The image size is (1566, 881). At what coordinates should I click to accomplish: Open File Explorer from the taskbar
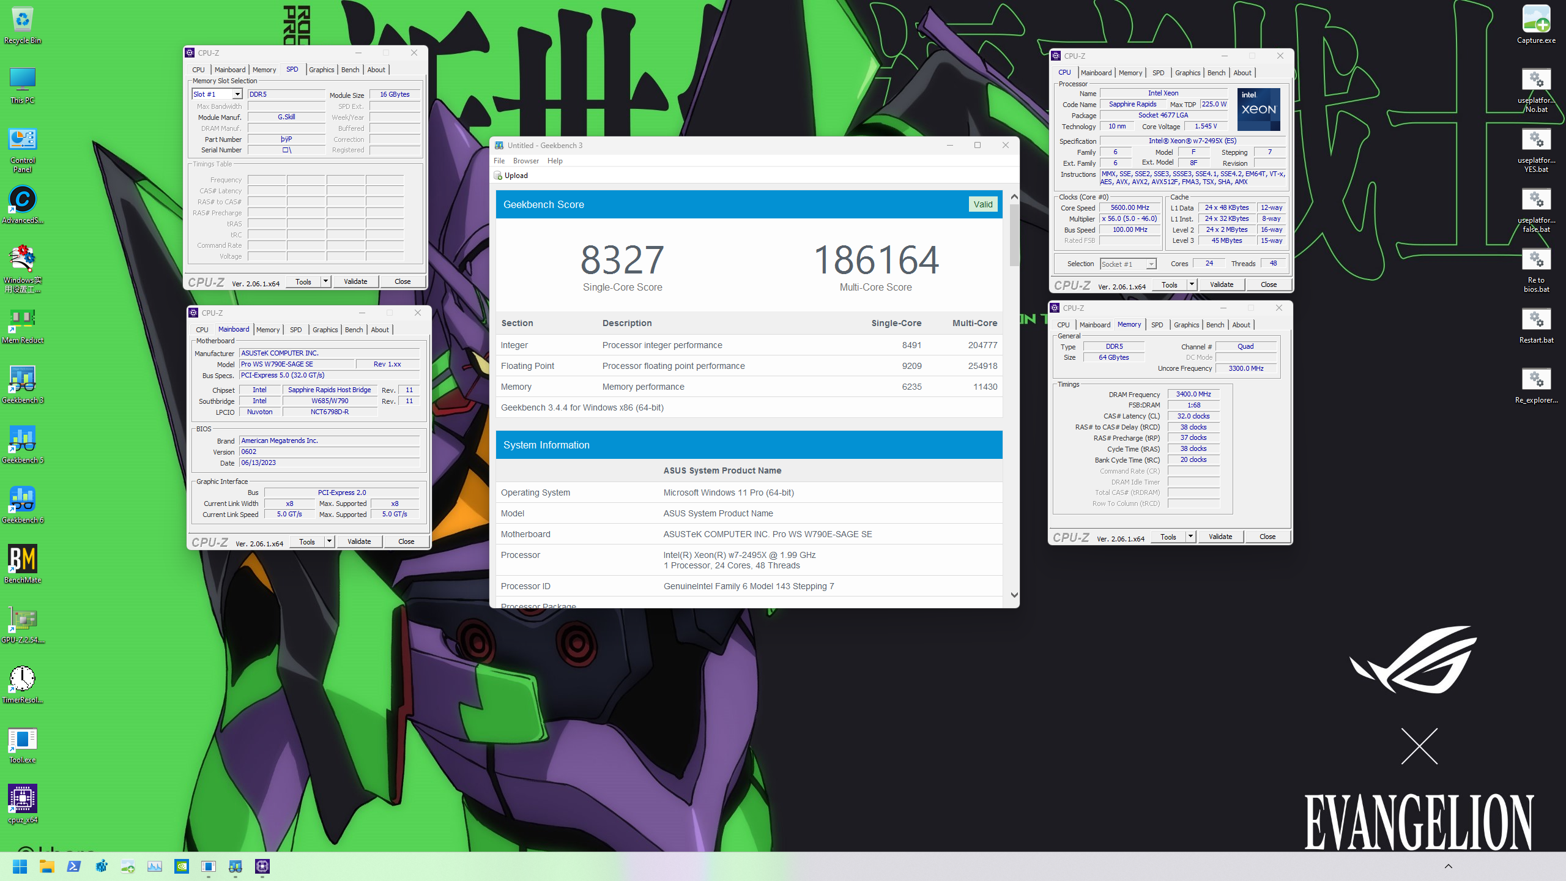coord(47,866)
